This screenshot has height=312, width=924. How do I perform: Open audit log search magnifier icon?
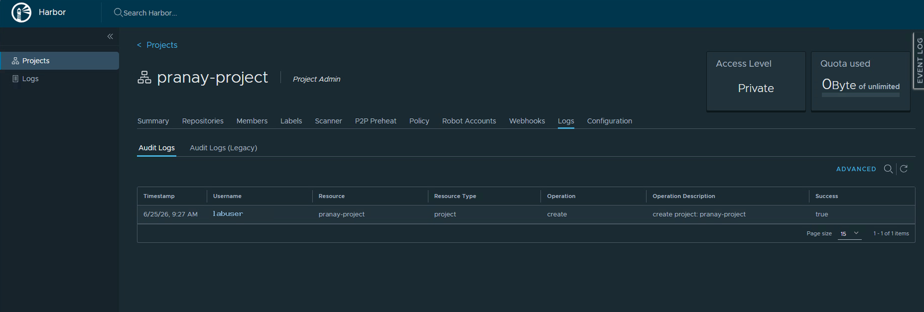pos(888,169)
